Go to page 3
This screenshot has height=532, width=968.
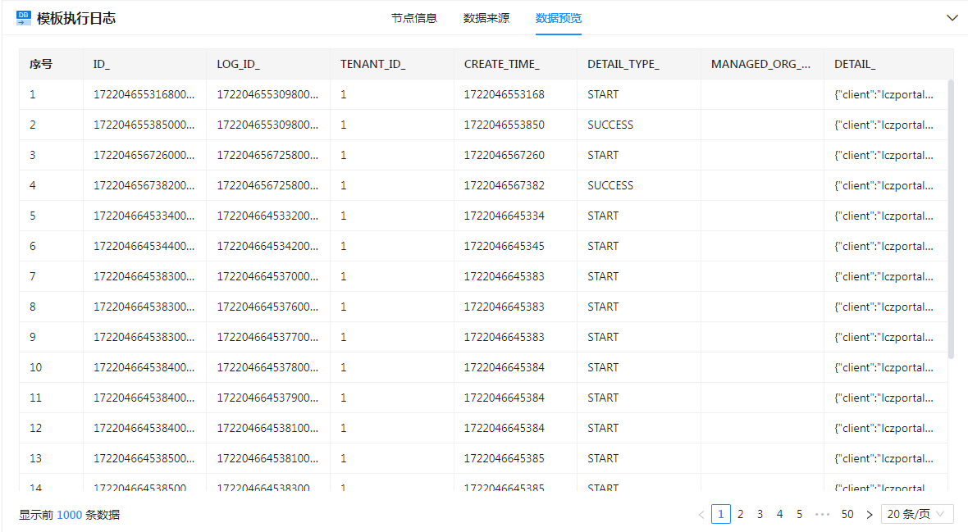click(x=760, y=515)
